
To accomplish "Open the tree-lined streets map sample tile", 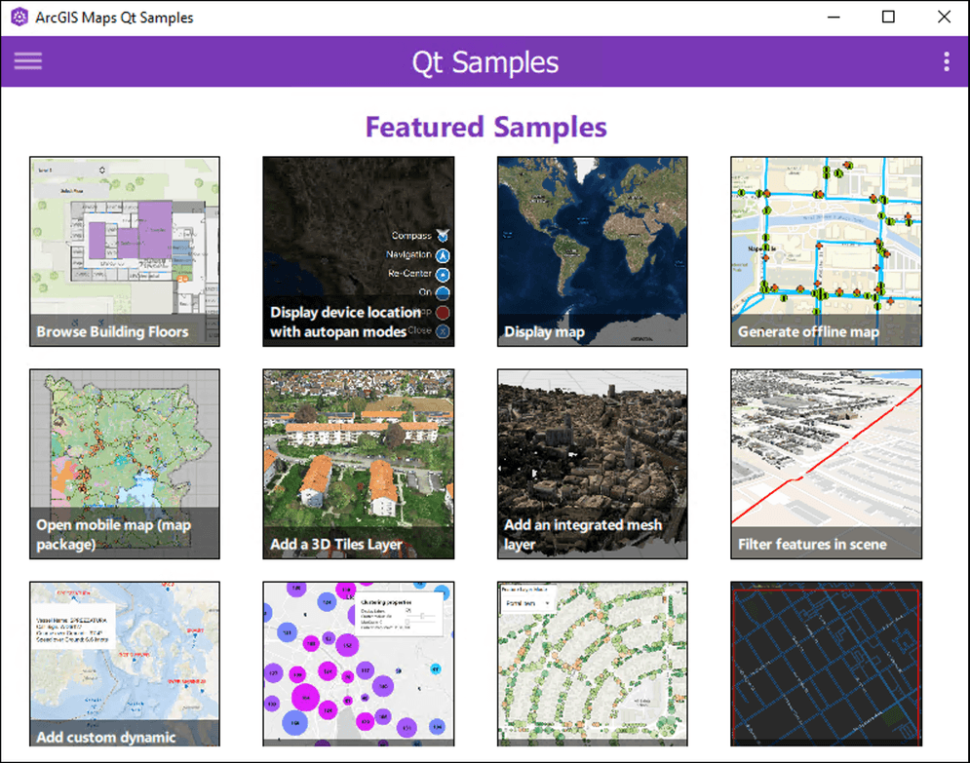I will click(x=592, y=664).
